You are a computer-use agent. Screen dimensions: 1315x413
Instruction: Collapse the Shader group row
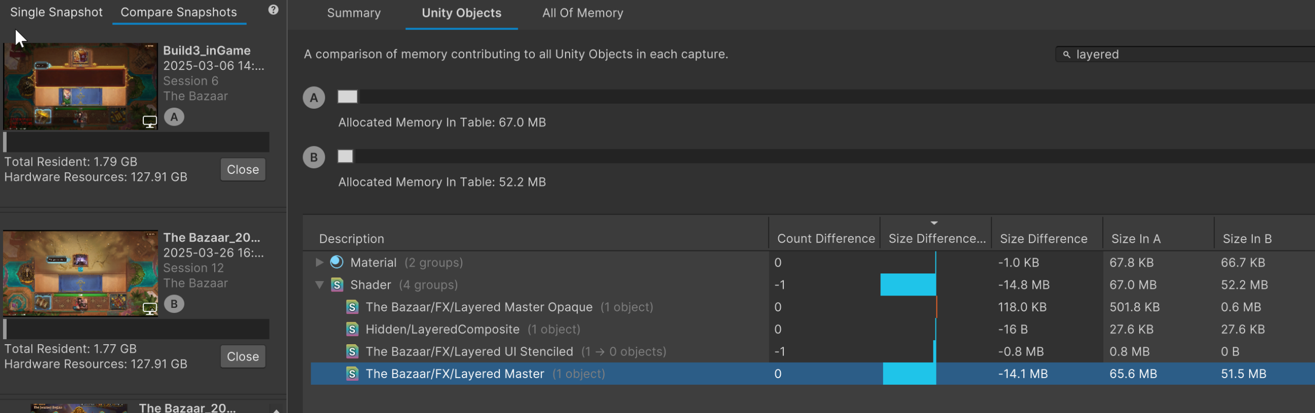[x=319, y=285]
